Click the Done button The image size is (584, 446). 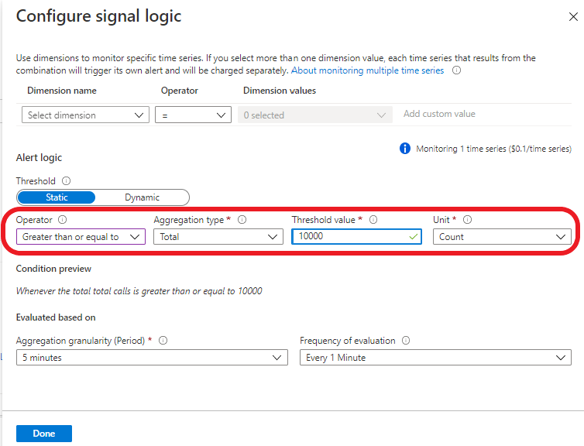coord(44,434)
